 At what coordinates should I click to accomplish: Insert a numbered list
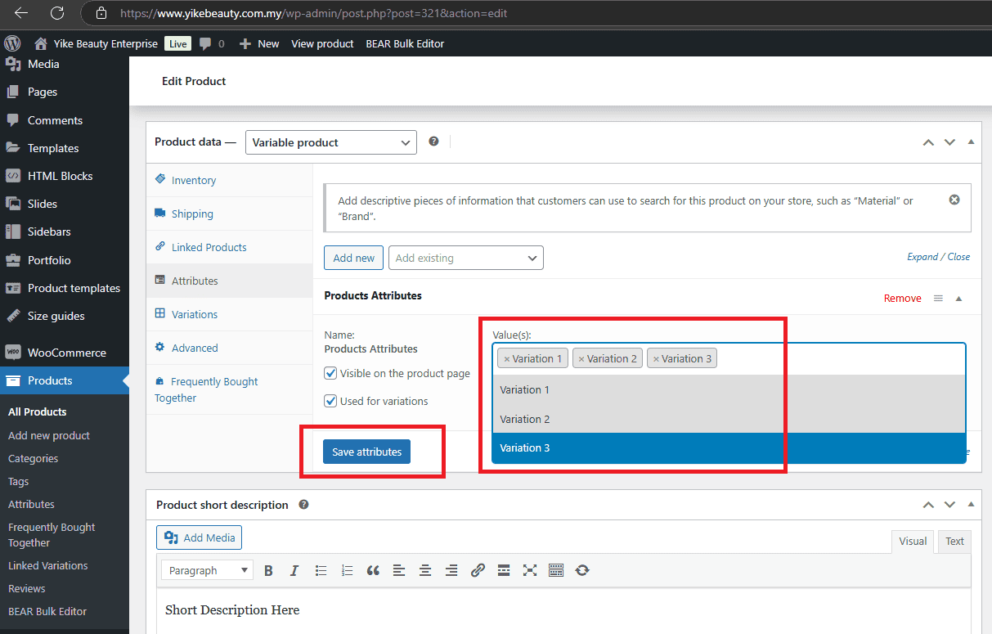[347, 571]
